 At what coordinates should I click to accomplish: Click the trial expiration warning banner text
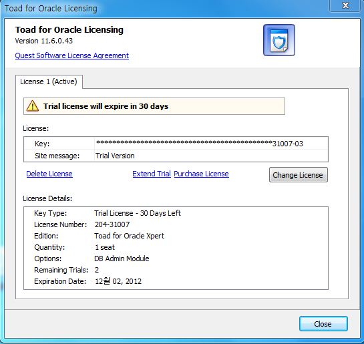(x=106, y=106)
